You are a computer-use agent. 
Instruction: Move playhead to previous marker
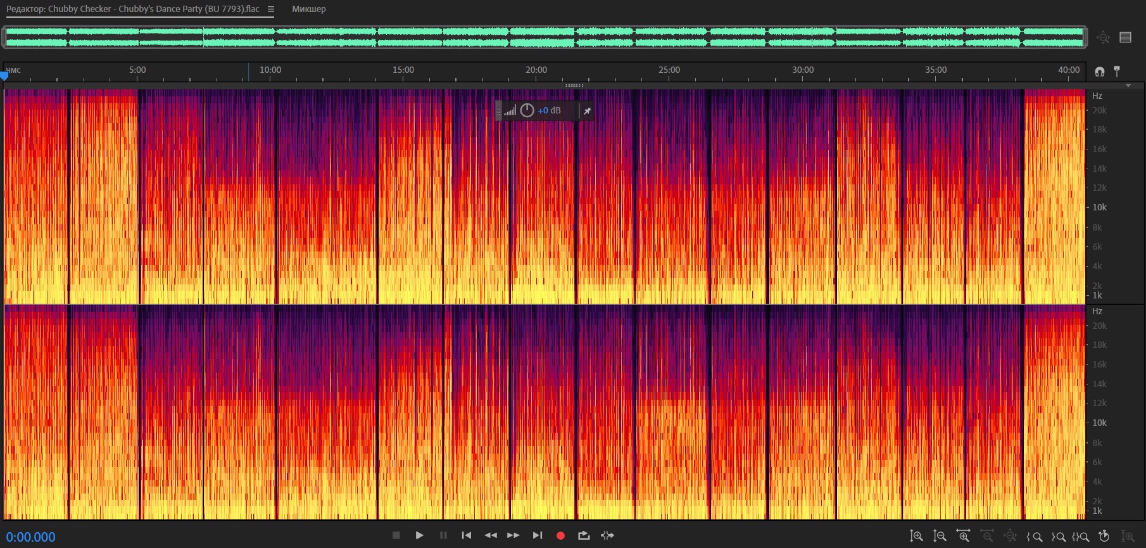[467, 535]
